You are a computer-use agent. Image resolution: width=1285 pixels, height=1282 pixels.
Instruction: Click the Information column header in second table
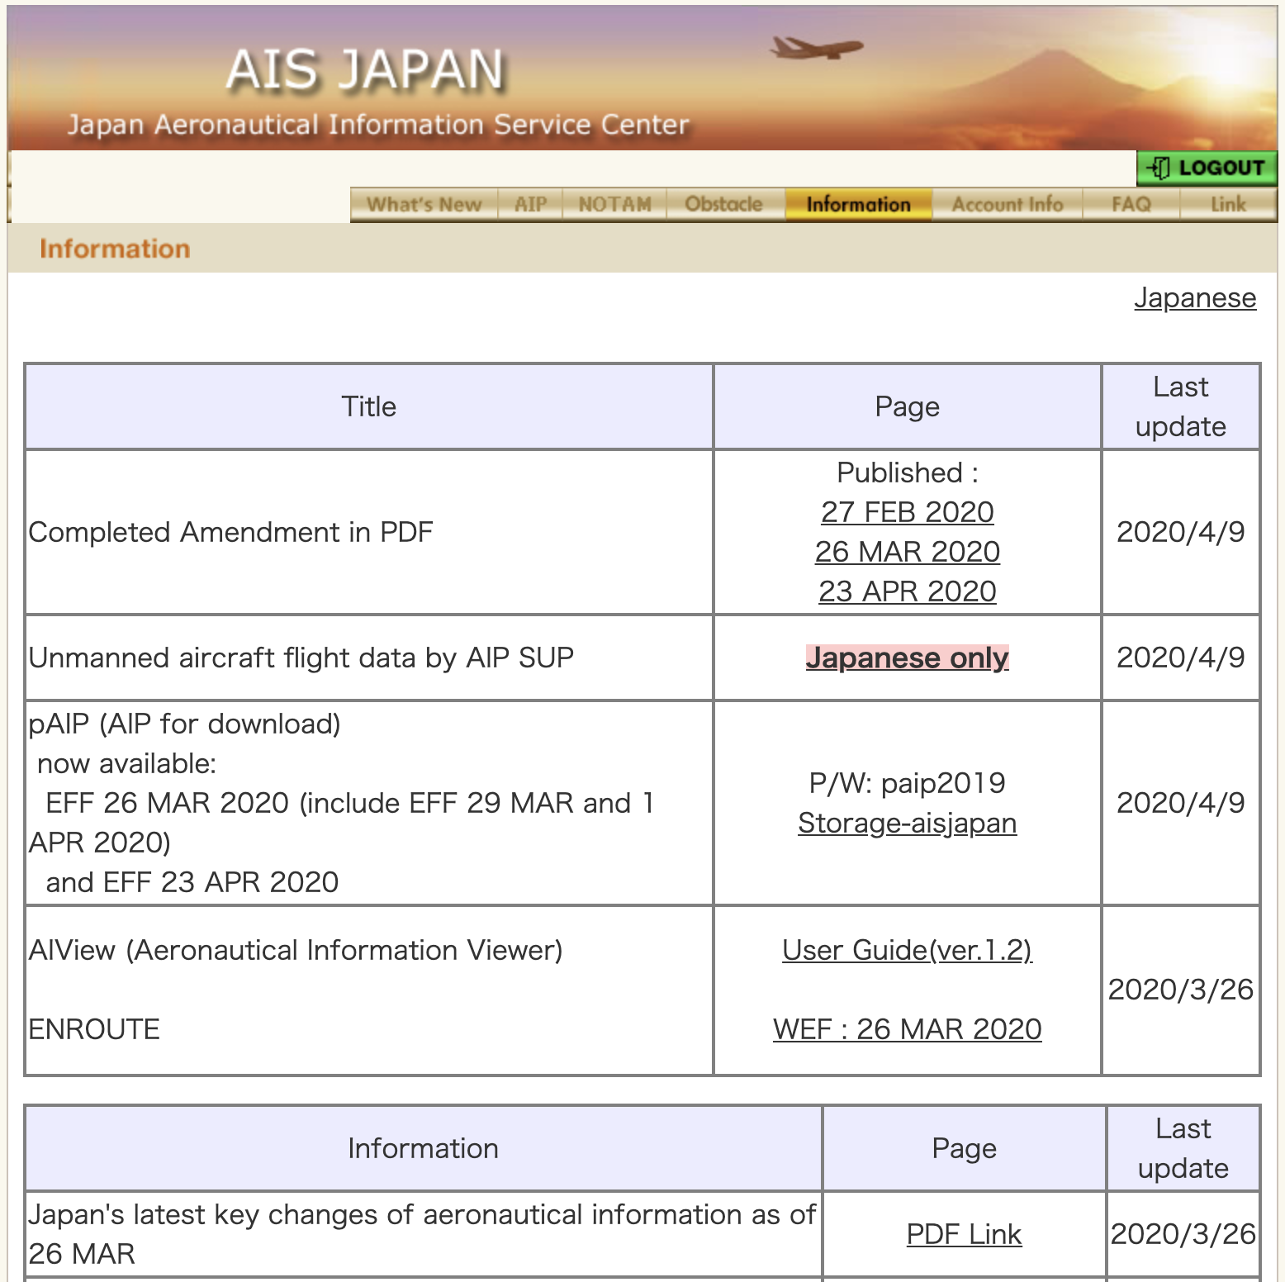tap(424, 1148)
